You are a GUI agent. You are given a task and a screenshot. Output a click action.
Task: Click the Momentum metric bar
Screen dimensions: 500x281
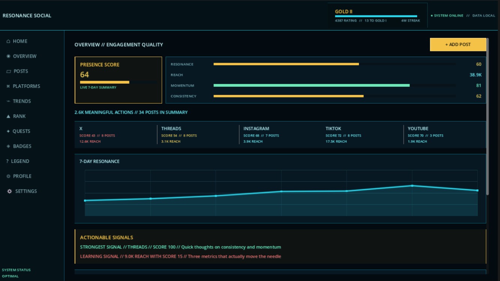tap(335, 86)
